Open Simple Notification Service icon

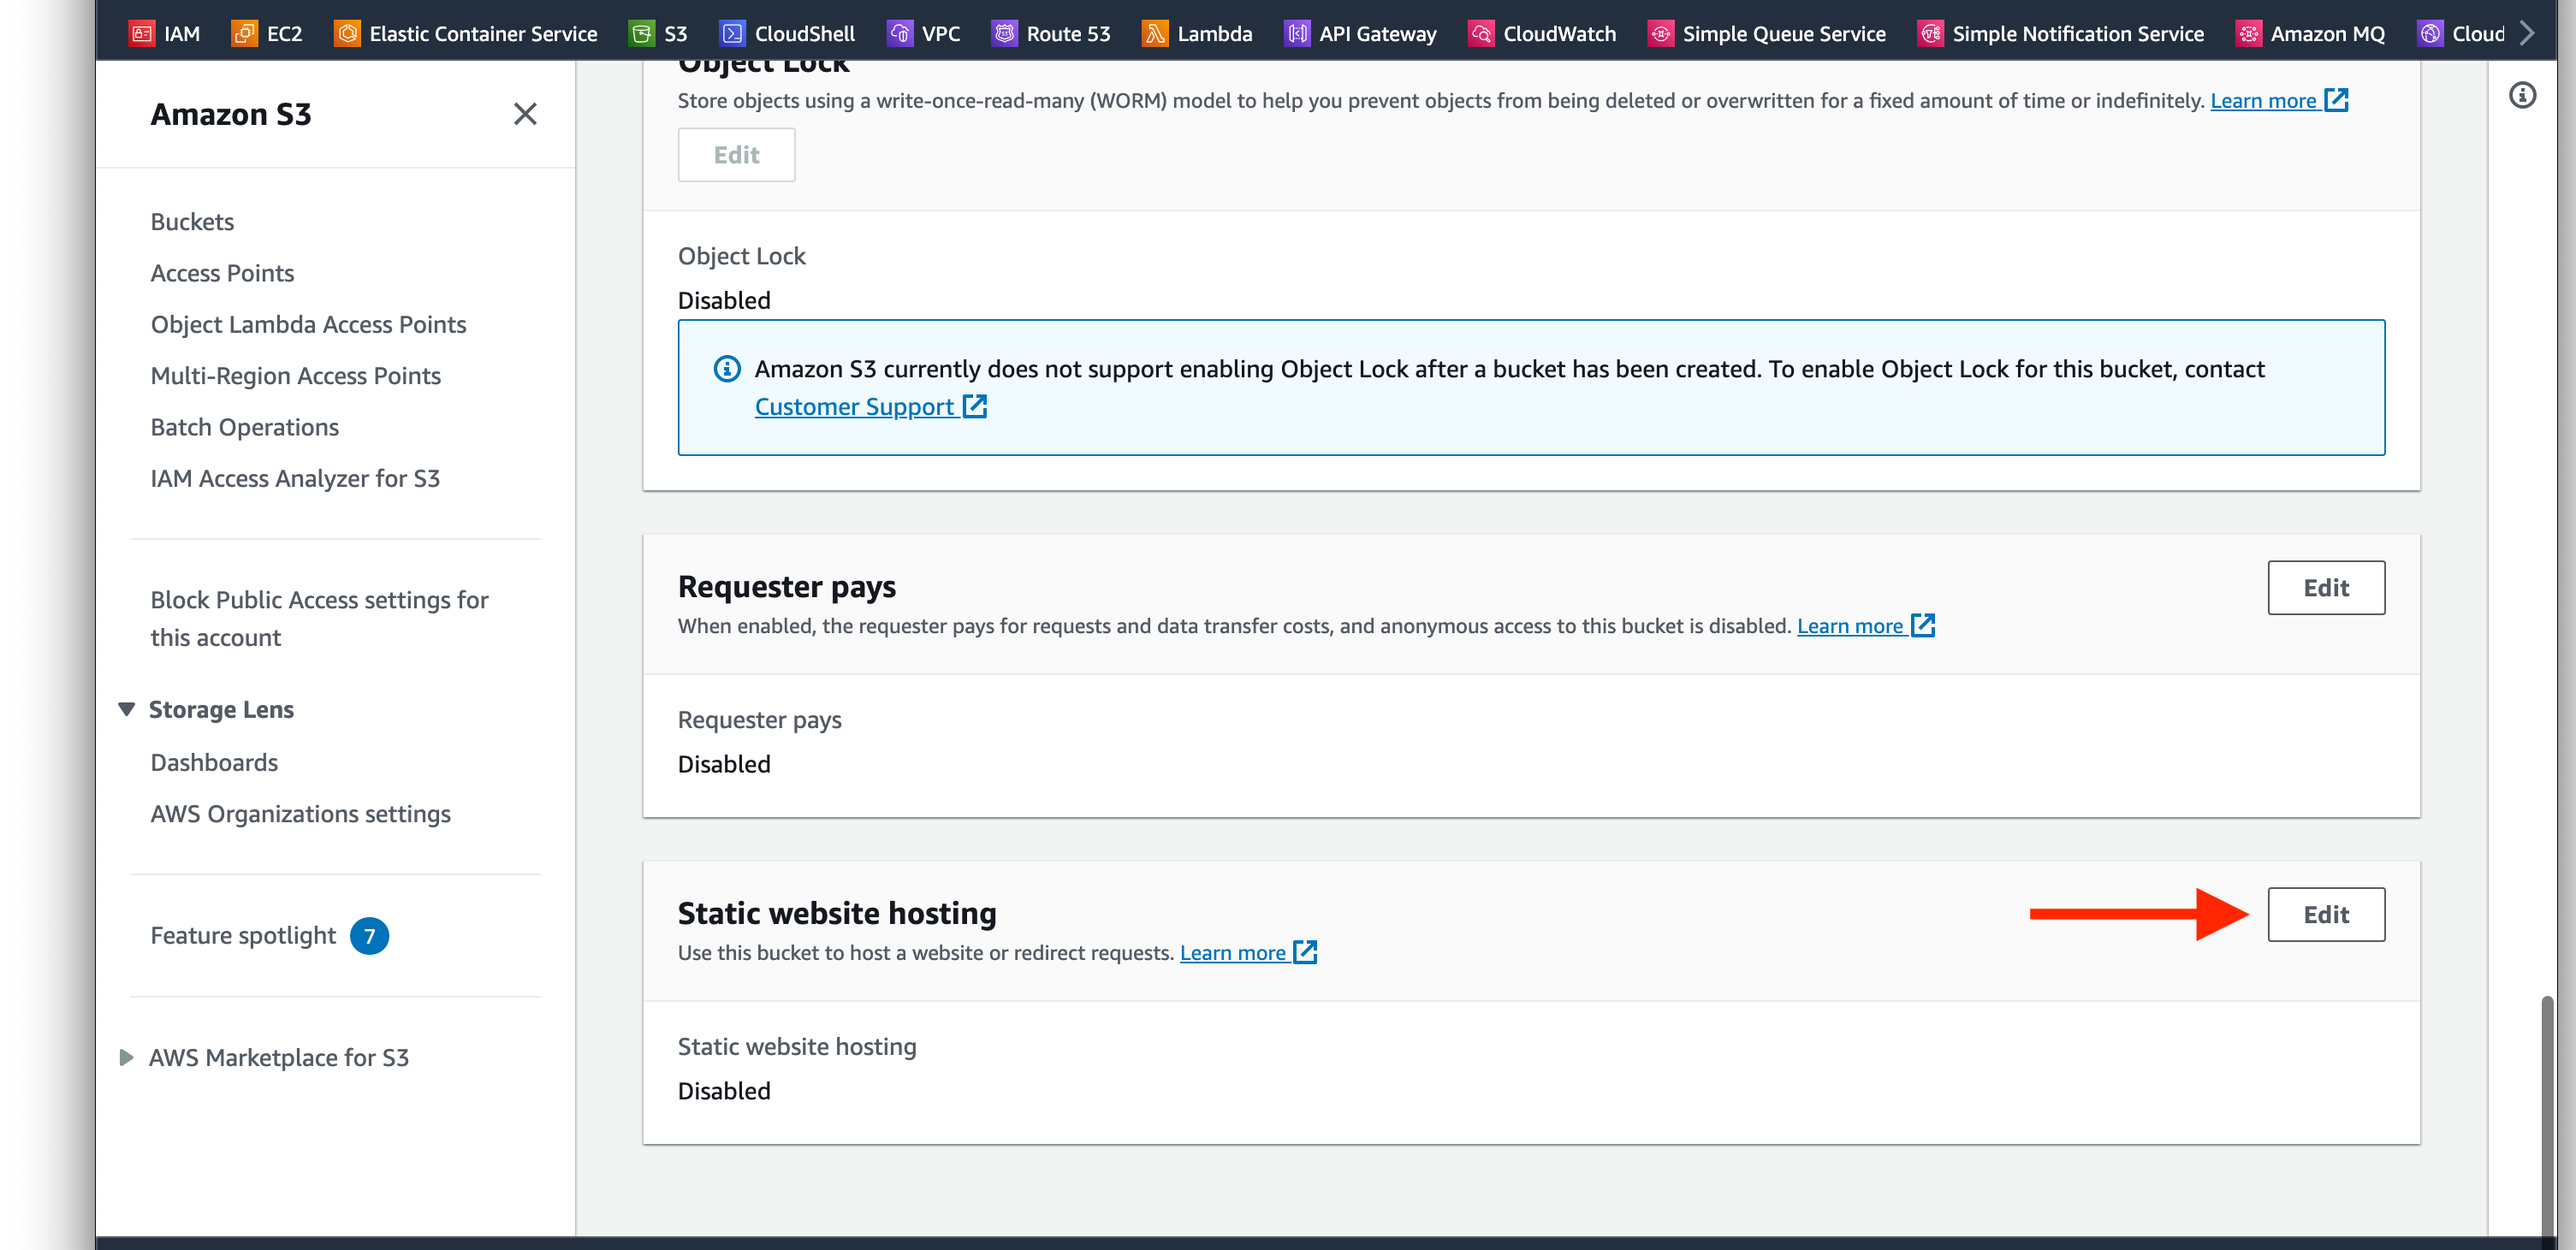coord(1930,33)
